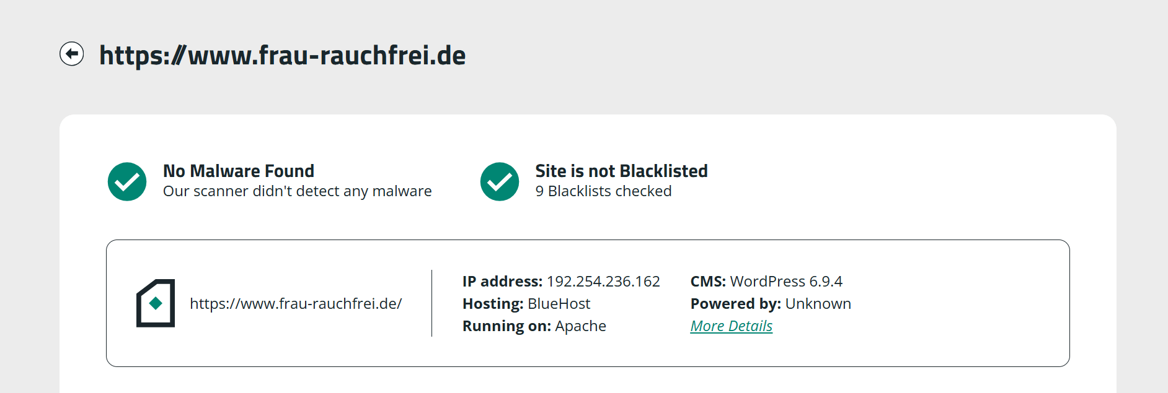
Task: Click the back arrow icon beside the URL
Action: point(72,54)
